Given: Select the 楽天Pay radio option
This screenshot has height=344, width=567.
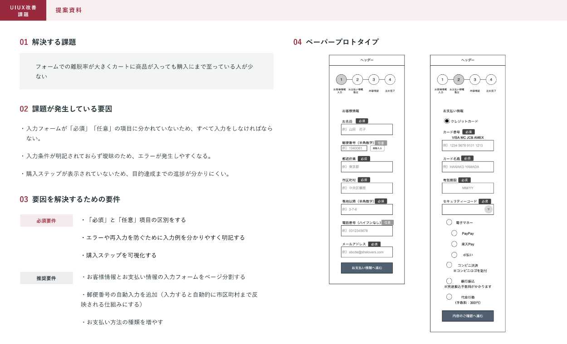Looking at the screenshot, I should pyautogui.click(x=454, y=244).
